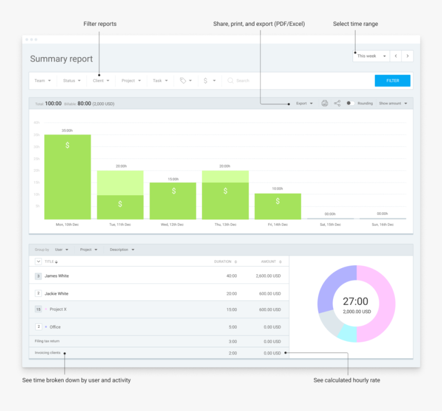This screenshot has height=411, width=442.
Task: Open the This week time range dropdown
Action: (371, 56)
